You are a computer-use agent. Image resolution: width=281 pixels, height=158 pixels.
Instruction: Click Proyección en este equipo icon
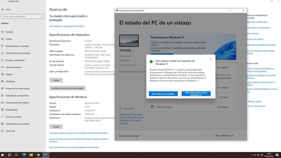pyautogui.click(x=2, y=88)
